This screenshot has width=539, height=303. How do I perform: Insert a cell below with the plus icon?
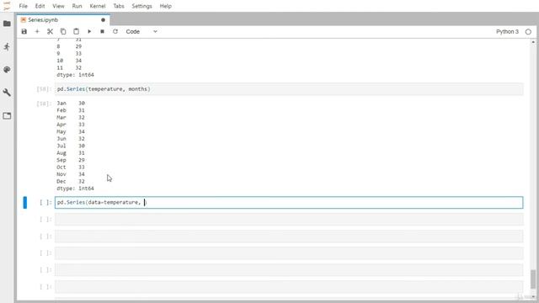[x=37, y=32]
